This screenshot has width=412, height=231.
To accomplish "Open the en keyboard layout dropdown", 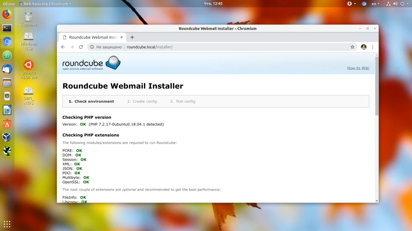I will coord(375,4).
